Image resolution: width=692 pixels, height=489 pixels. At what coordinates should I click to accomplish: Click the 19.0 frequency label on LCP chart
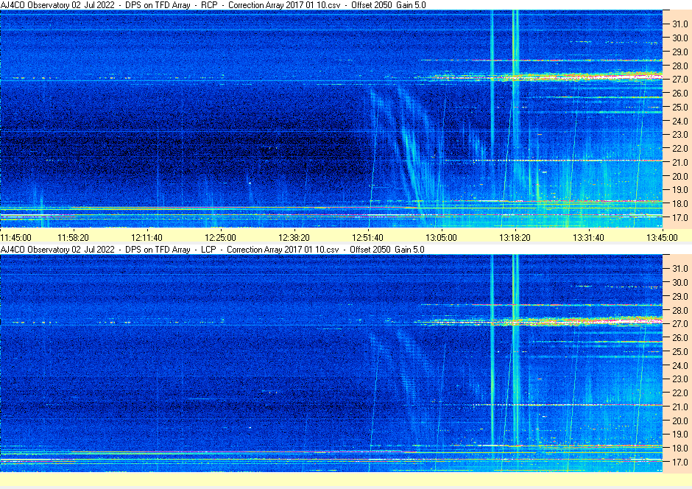(x=680, y=435)
